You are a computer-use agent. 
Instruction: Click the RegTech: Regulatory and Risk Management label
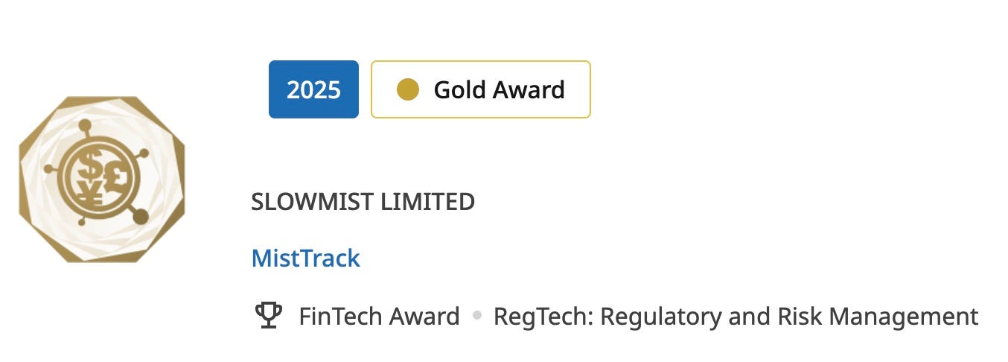click(736, 317)
